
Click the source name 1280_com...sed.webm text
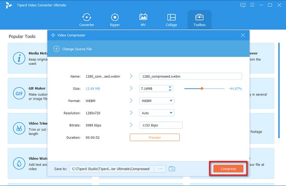pos(102,76)
